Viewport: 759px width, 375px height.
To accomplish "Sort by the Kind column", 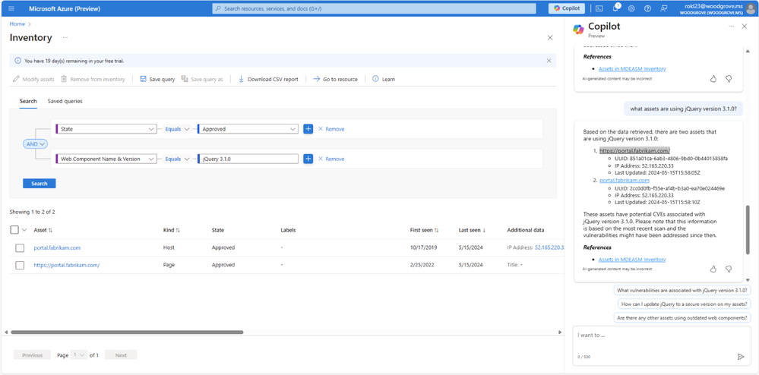I will tap(172, 230).
